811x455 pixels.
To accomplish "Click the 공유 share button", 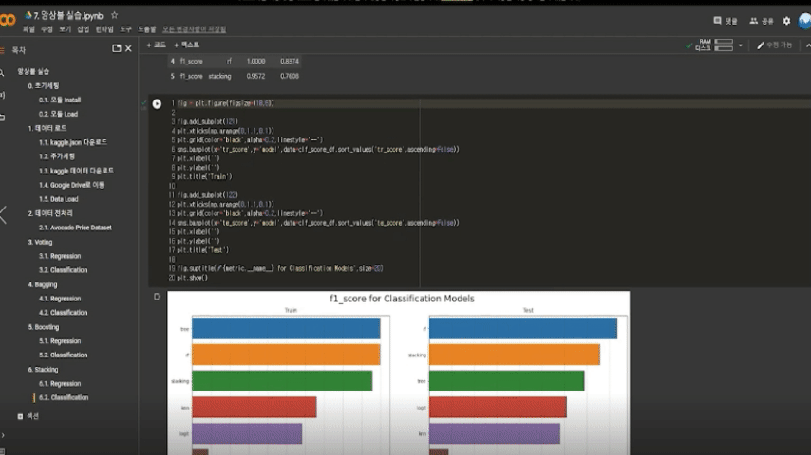I will pos(761,20).
